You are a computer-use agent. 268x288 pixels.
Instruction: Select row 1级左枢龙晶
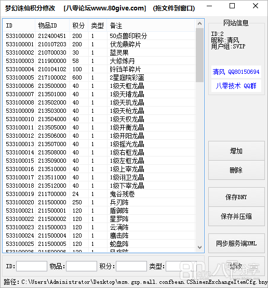pyautogui.click(x=99, y=161)
